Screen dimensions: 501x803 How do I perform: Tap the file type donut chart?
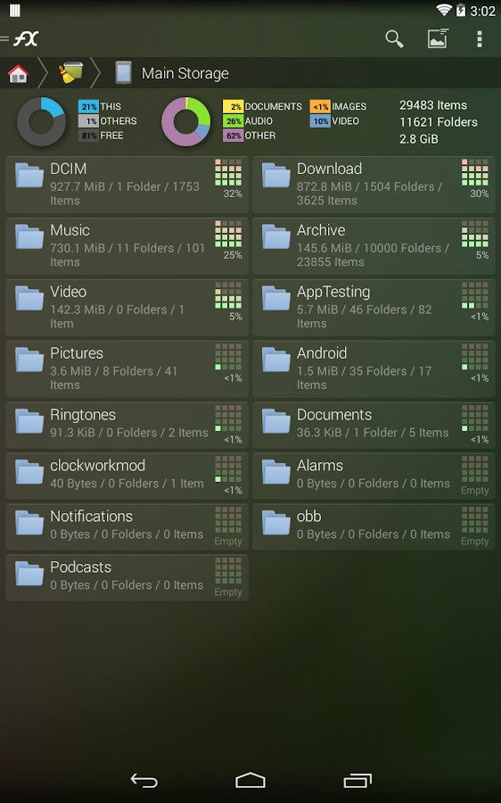[x=186, y=121]
